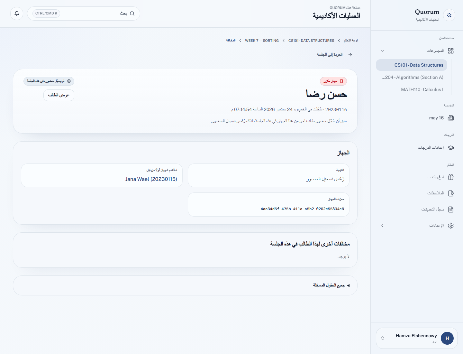Open grades settings label in sidebar
The width and height of the screenshot is (463, 354).
pyautogui.click(x=431, y=148)
